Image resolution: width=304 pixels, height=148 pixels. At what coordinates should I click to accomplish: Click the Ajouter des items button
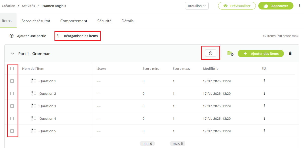pyautogui.click(x=261, y=53)
